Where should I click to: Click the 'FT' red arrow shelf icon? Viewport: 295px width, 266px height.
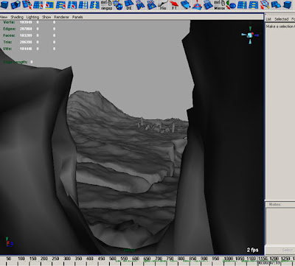(174, 4)
